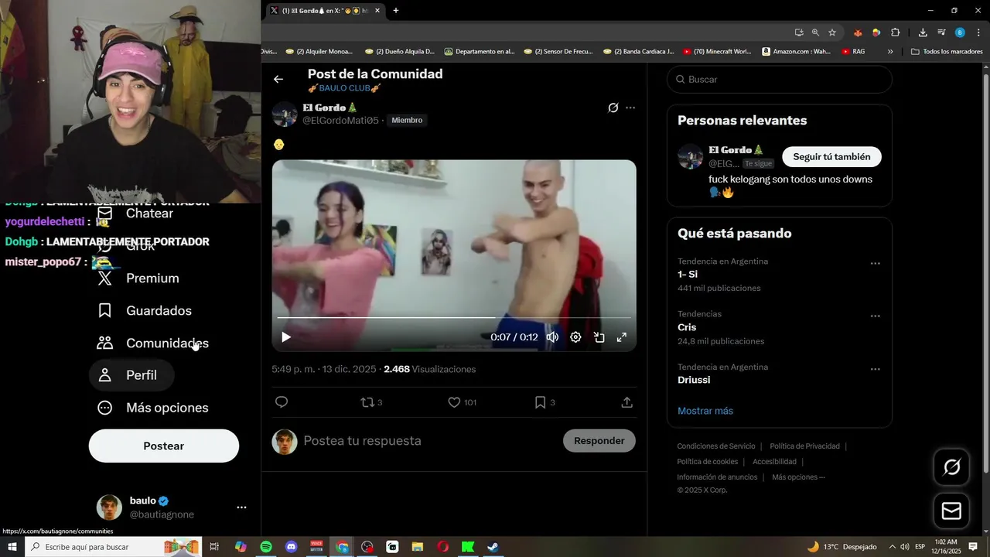
Task: Open Todos los marcadores folder
Action: pos(947,52)
